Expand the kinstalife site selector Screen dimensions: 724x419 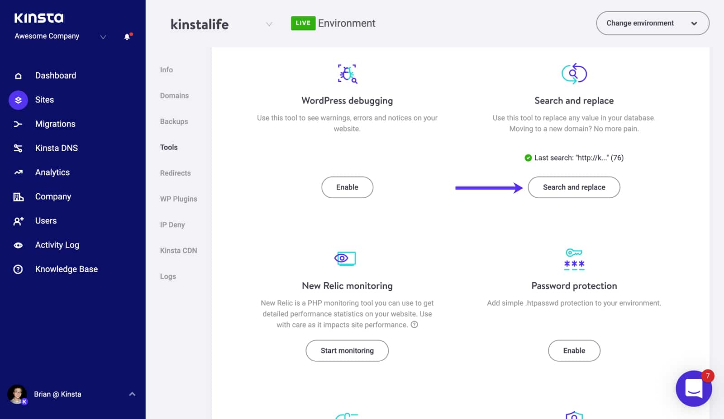point(269,24)
